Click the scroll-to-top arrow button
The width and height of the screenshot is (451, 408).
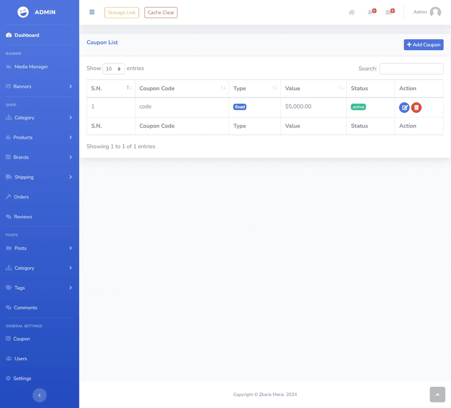tap(437, 394)
